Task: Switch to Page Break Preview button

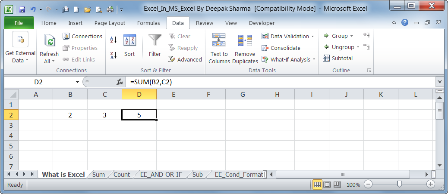Action: pos(337,185)
